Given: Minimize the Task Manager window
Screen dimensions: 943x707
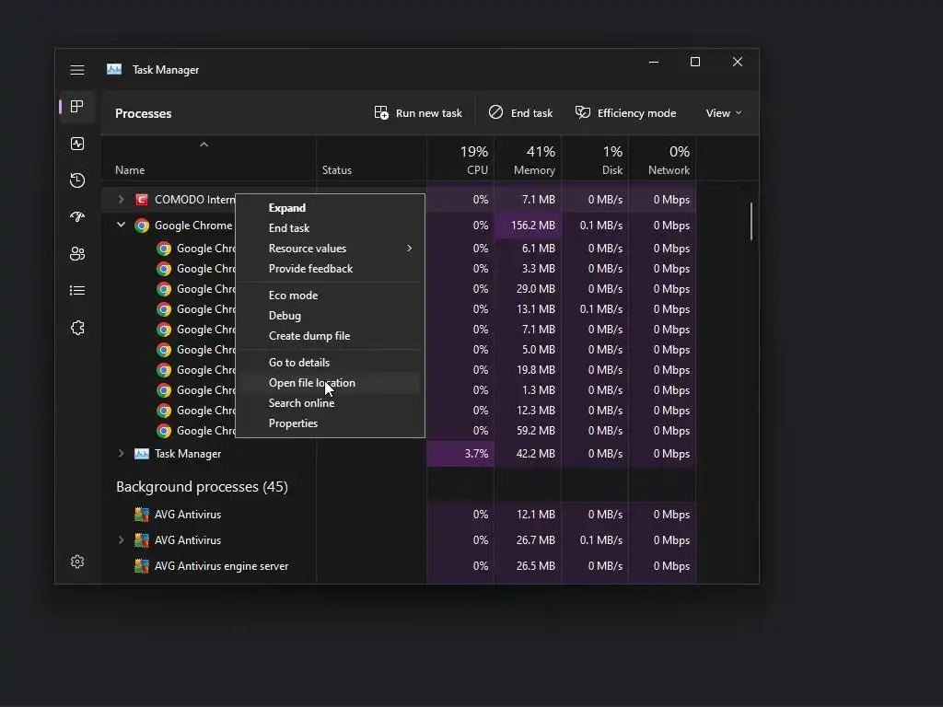Looking at the screenshot, I should click(654, 62).
